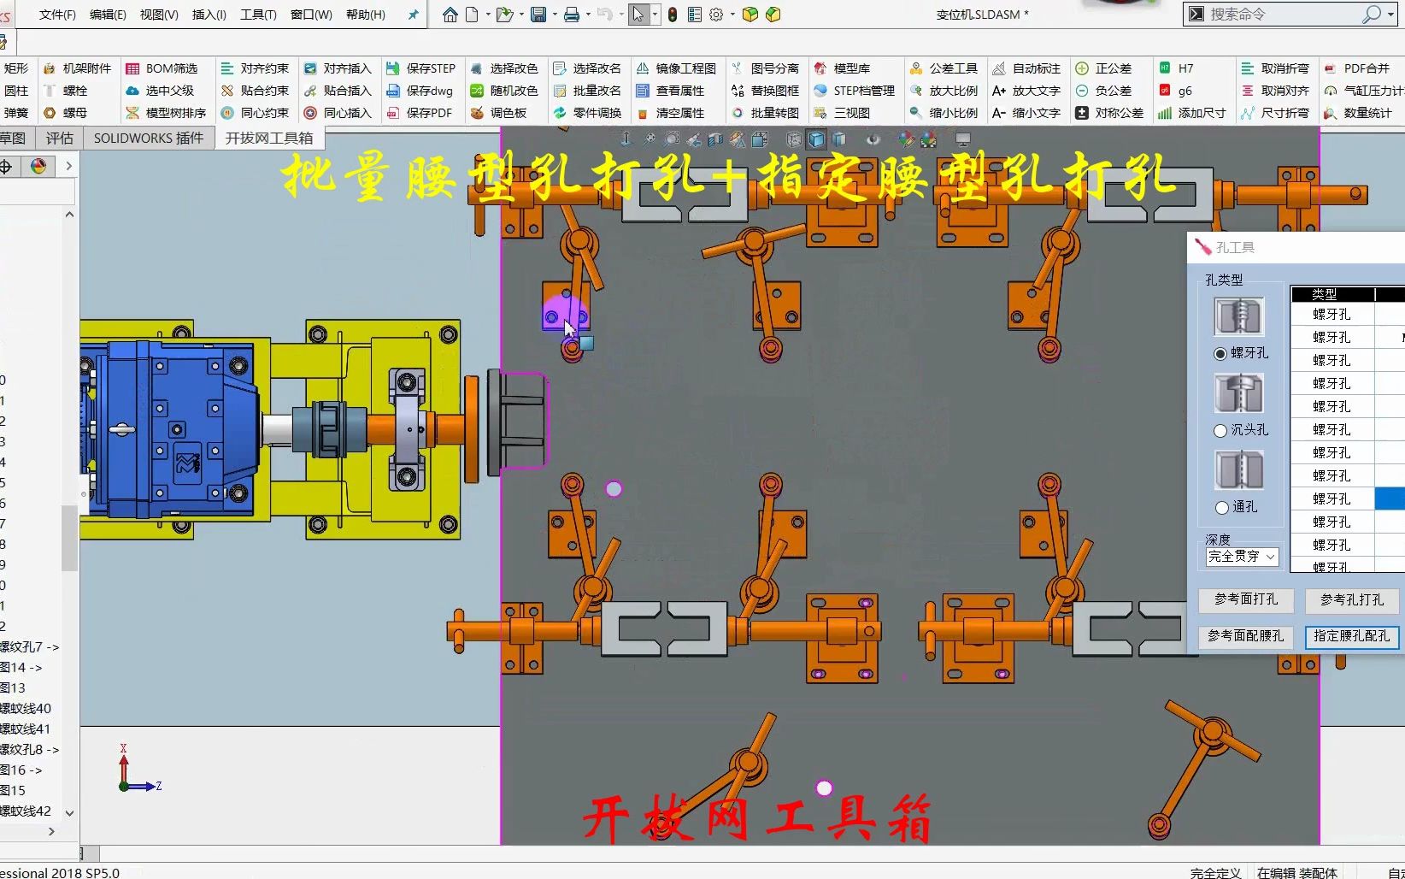Image resolution: width=1405 pixels, height=879 pixels.
Task: Click 公差工具 tool
Action: click(944, 68)
